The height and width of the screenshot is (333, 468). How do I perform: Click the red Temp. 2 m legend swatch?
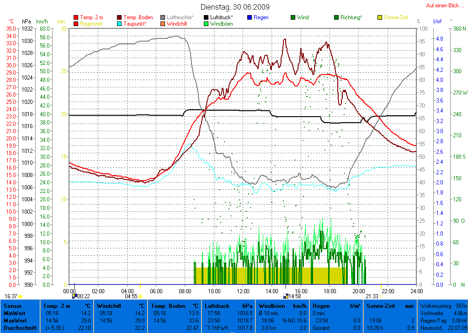pos(76,18)
